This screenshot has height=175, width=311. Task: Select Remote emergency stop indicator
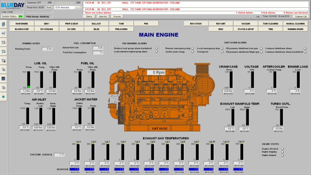tap(192, 48)
